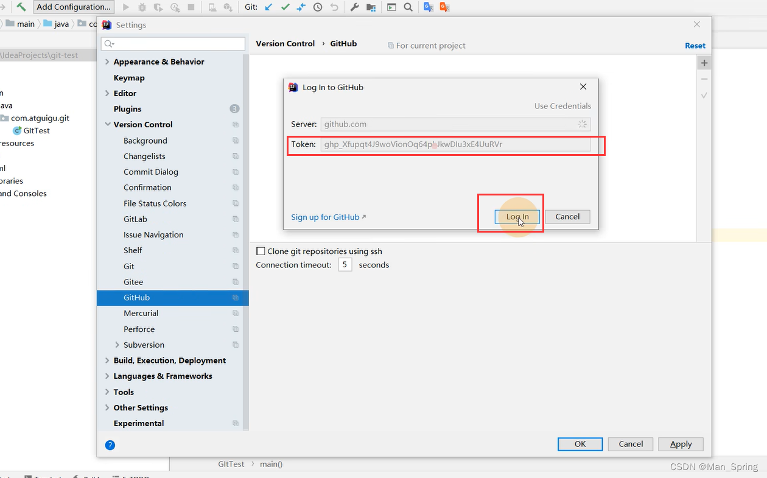Click OK button in Settings window
This screenshot has height=478, width=767.
tap(580, 444)
